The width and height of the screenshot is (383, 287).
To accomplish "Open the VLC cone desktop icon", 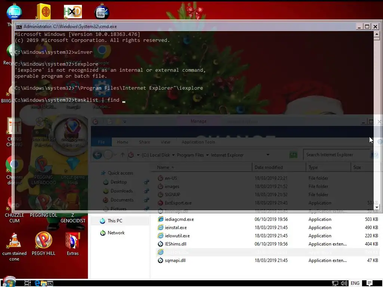I will tap(14, 240).
